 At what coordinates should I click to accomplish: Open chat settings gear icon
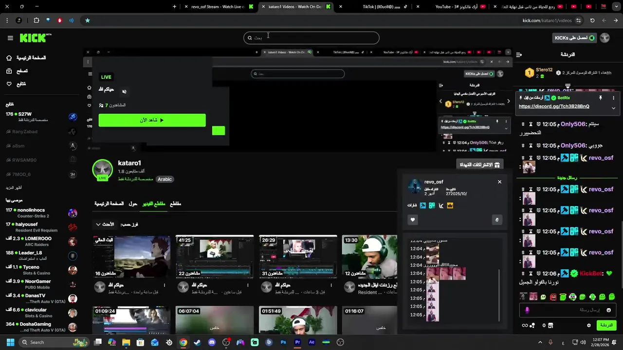tap(588, 325)
